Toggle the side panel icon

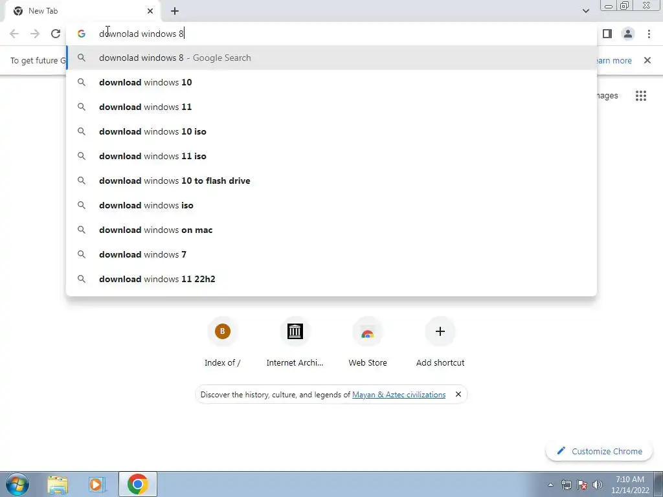607,34
